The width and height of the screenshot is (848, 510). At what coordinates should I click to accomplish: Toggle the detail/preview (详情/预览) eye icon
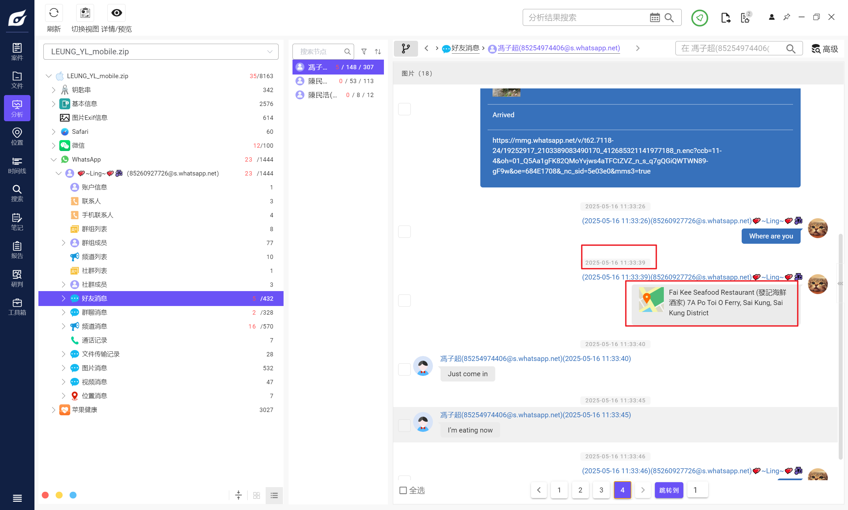(x=117, y=13)
